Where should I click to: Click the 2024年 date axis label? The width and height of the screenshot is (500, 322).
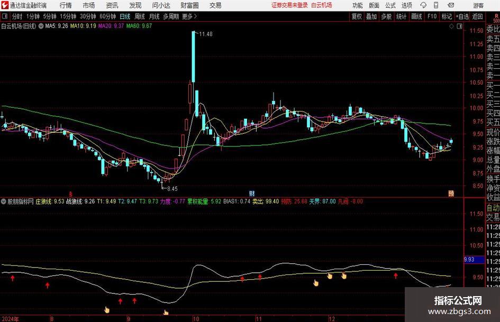pos(10,319)
